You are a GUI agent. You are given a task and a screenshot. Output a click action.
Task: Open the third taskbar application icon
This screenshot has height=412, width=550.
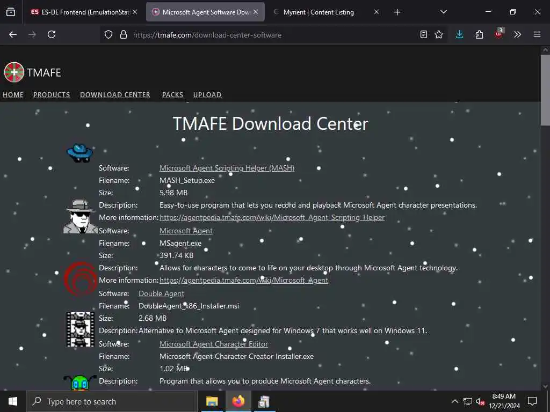point(264,401)
